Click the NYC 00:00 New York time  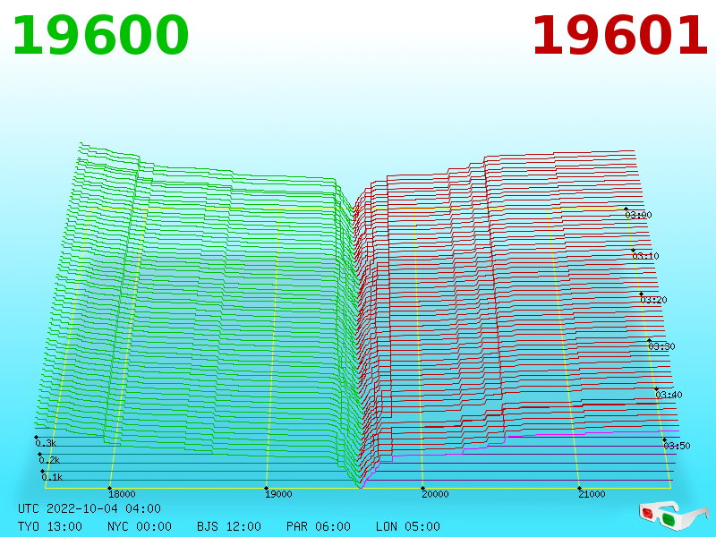click(x=140, y=526)
